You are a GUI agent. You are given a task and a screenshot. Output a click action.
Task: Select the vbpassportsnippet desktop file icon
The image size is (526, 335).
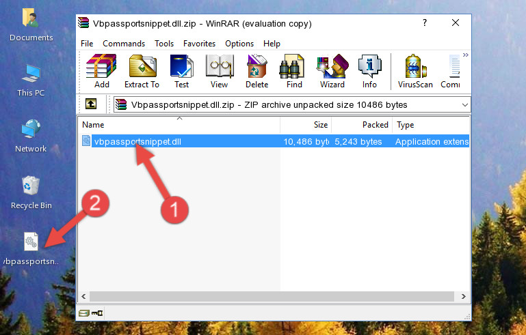click(31, 249)
